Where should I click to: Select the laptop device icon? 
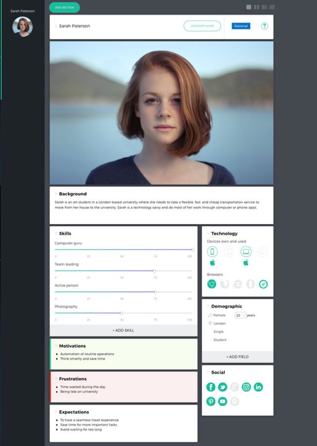click(246, 252)
